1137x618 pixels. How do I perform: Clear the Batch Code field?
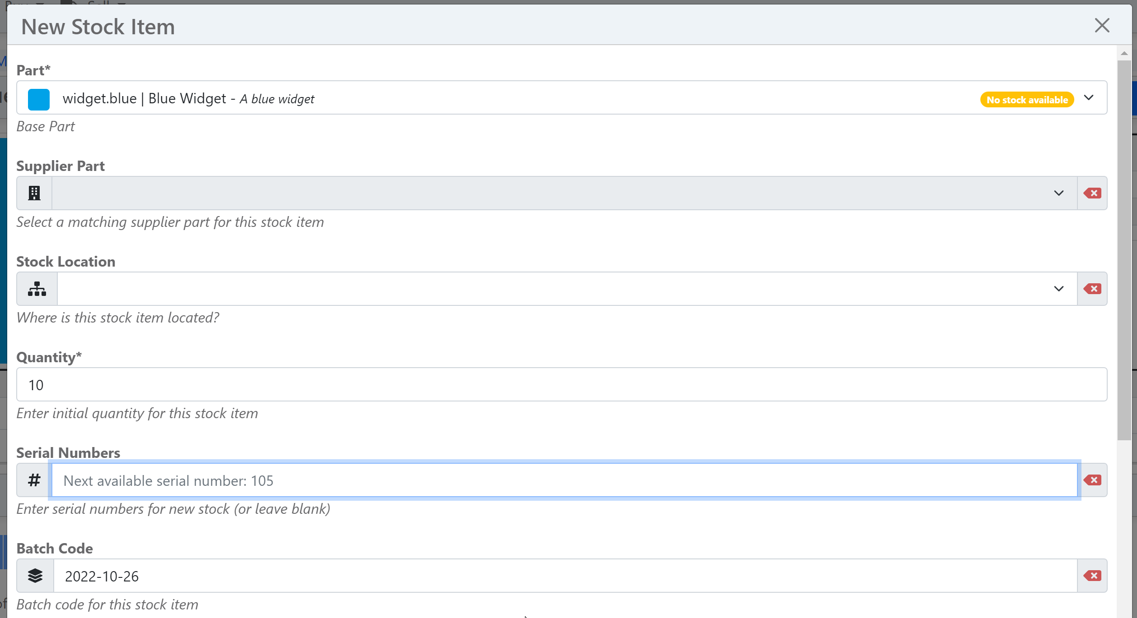point(1092,576)
